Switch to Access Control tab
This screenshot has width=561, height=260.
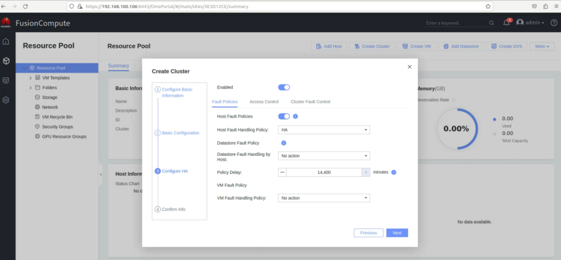[264, 101]
